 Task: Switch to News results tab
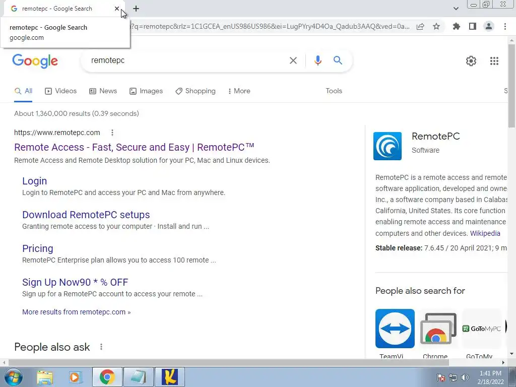tap(103, 91)
